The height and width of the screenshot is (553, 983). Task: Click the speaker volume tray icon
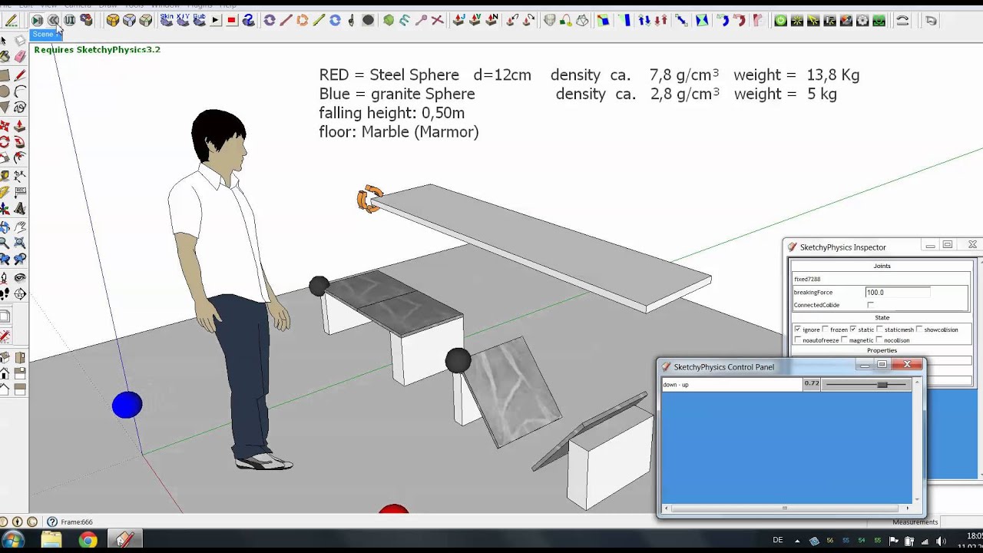coord(942,541)
